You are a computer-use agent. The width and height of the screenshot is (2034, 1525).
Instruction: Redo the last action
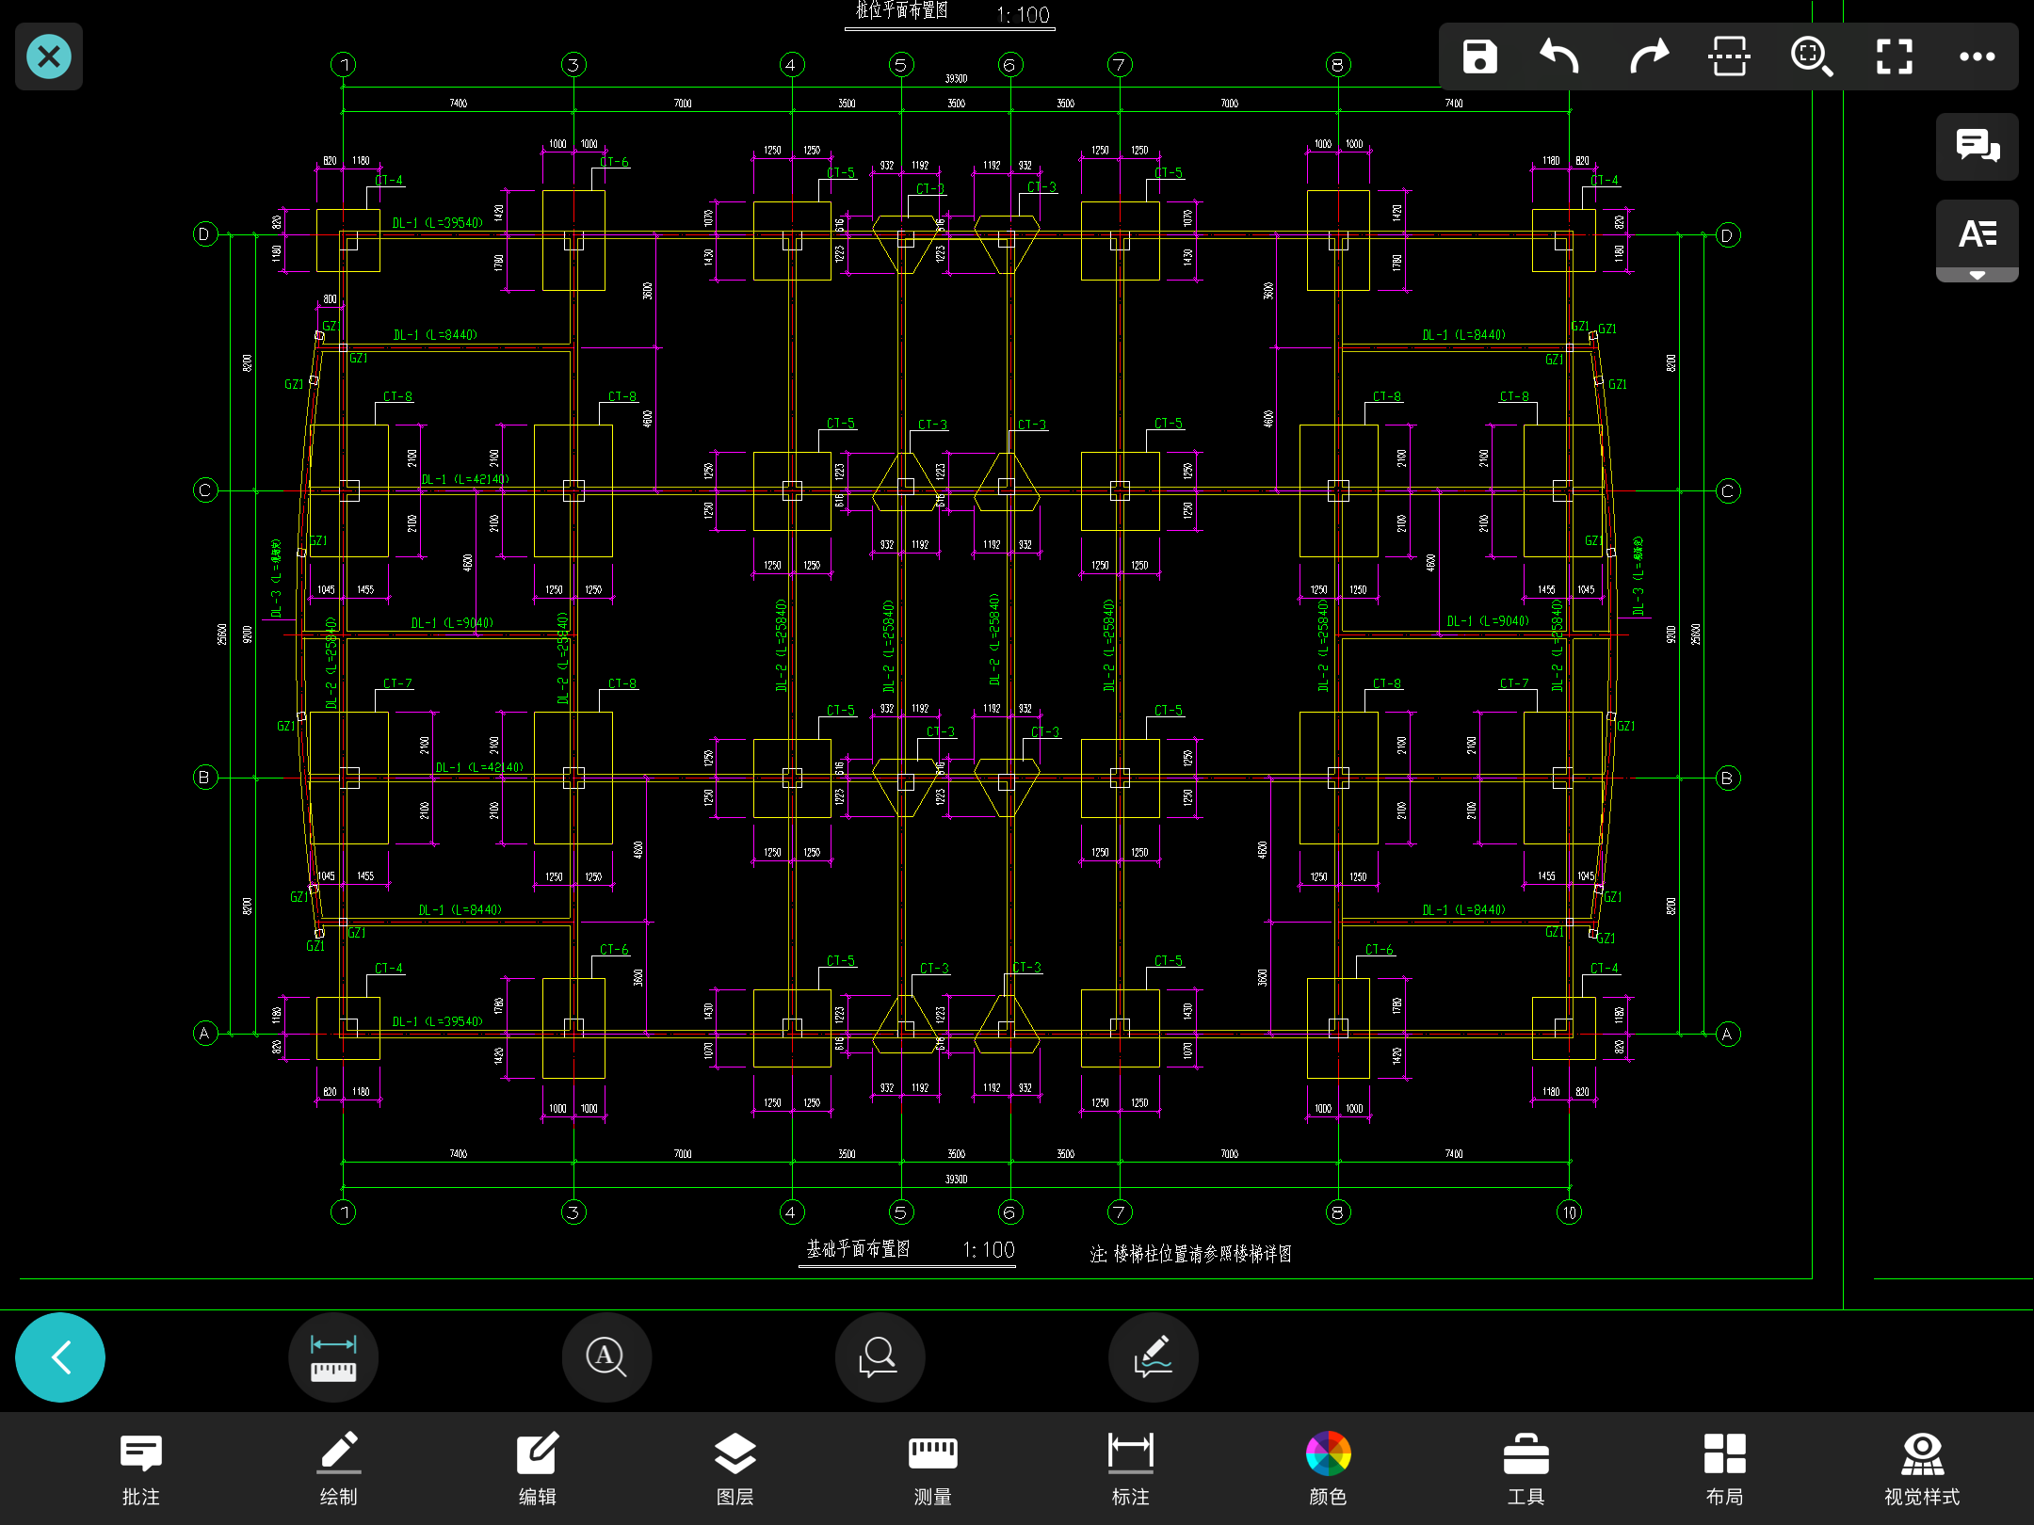point(1648,56)
